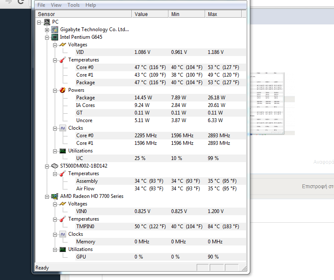Select the Assembly temperature row

coord(160,181)
